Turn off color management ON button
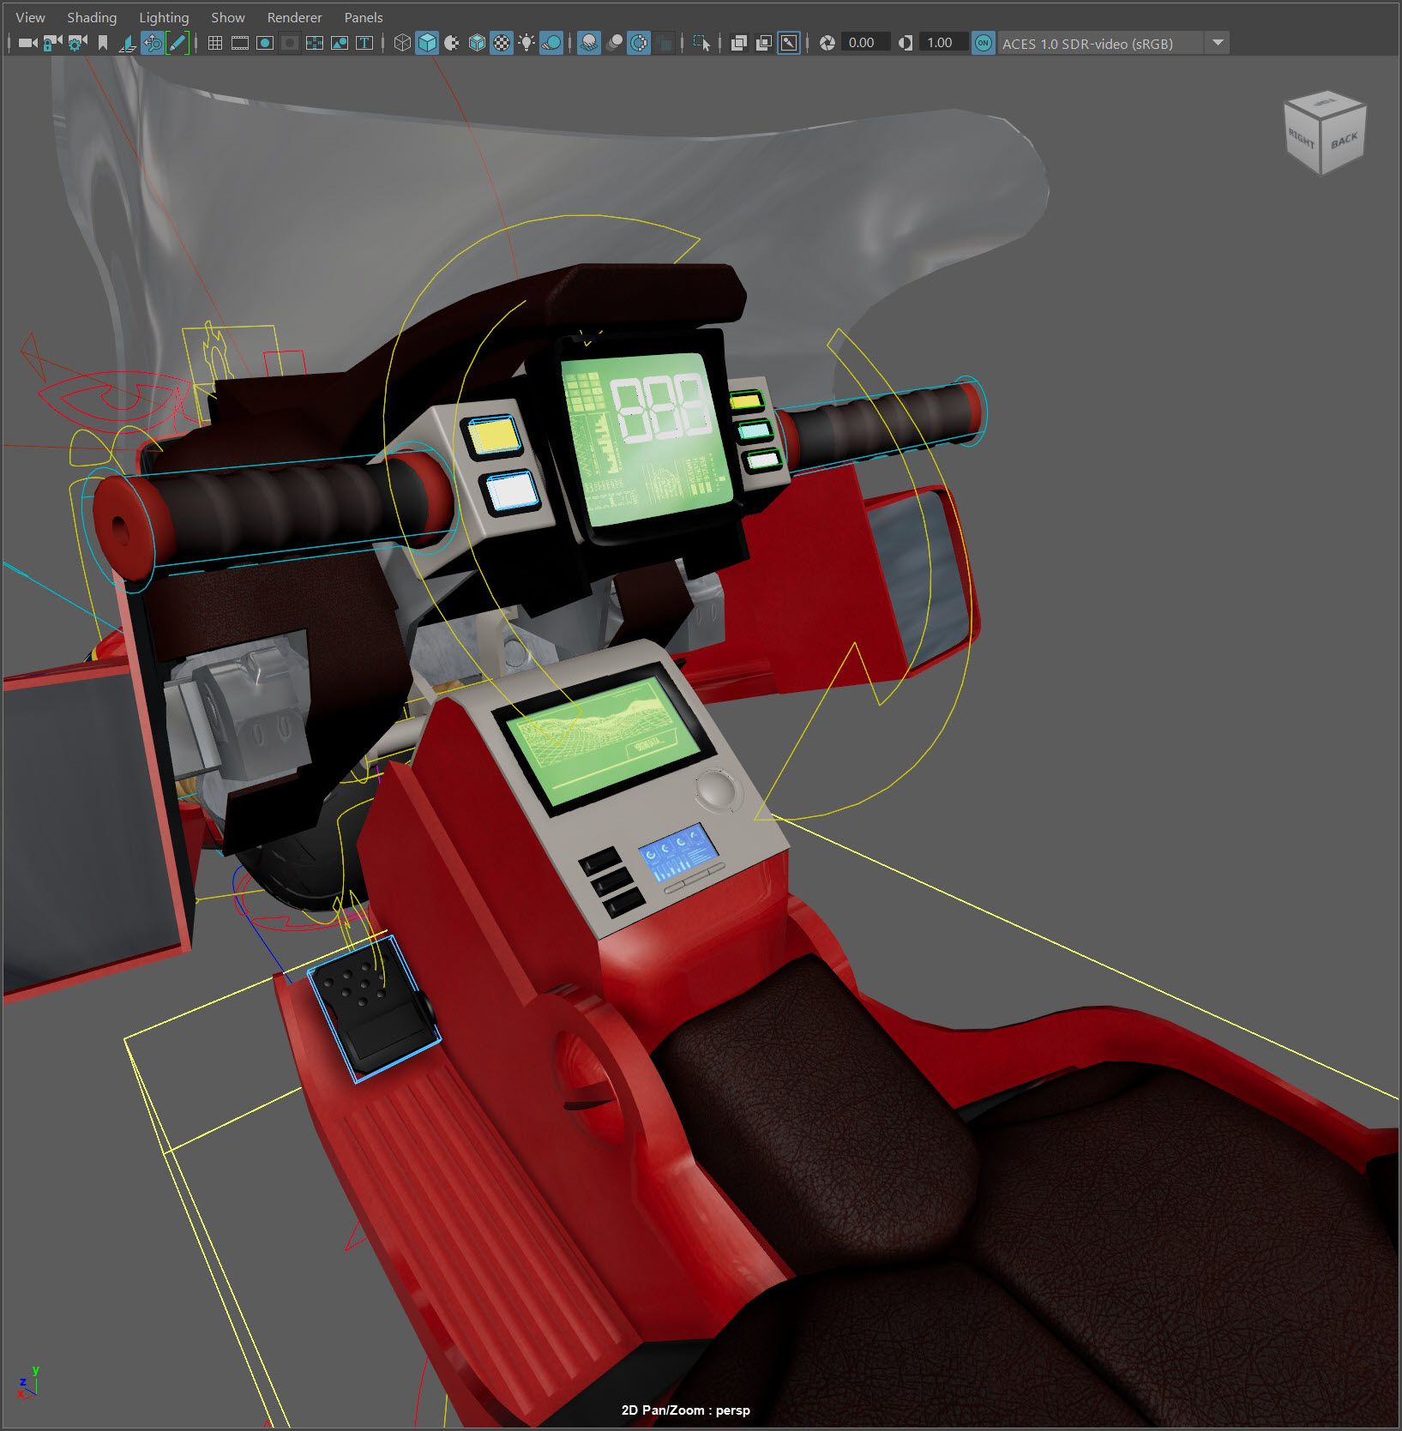 (x=983, y=43)
